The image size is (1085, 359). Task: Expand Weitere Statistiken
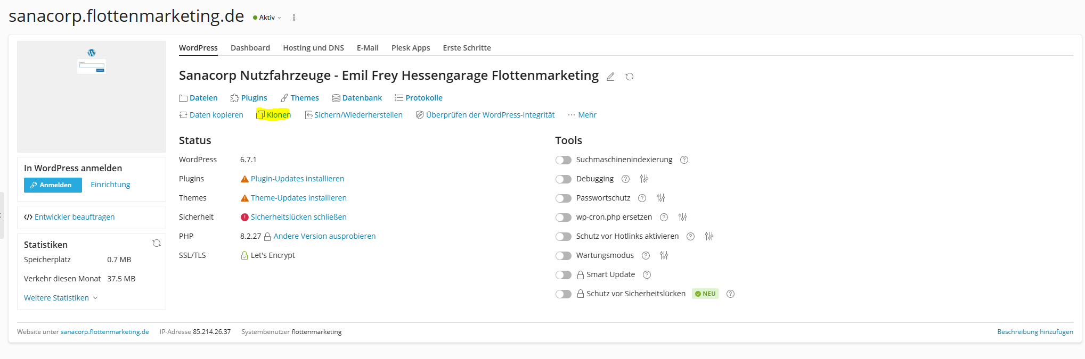coord(61,298)
